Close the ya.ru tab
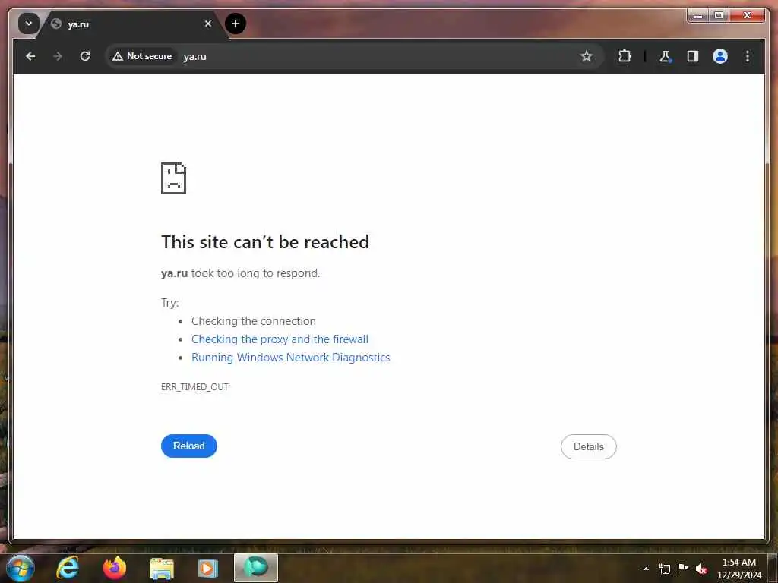Image resolution: width=778 pixels, height=583 pixels. point(208,24)
